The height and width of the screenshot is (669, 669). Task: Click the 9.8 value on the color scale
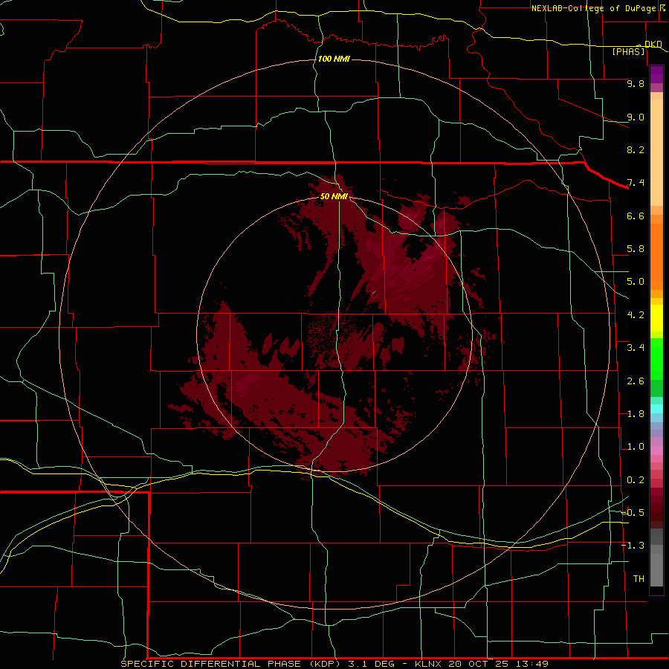point(636,83)
